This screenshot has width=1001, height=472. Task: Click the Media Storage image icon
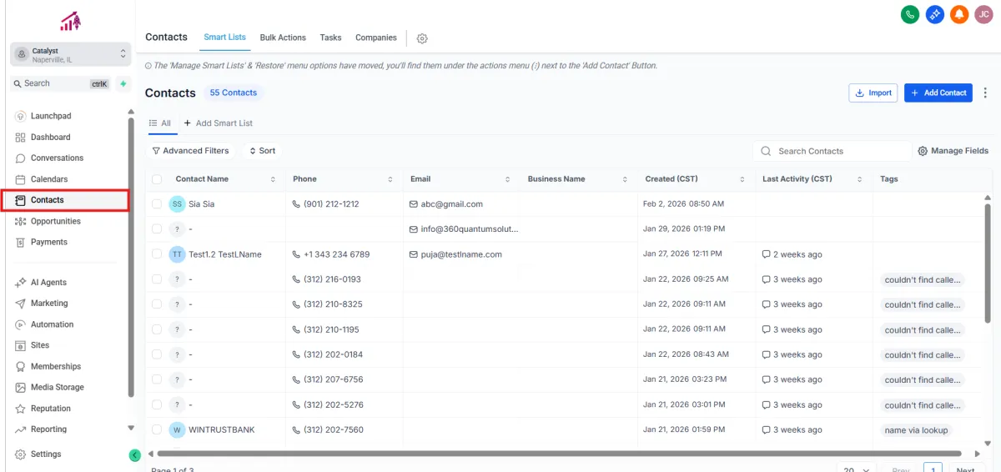21,387
